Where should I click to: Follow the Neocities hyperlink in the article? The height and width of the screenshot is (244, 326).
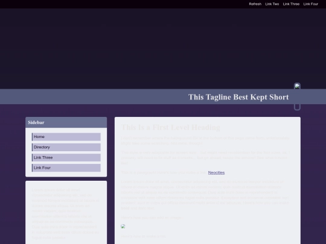(216, 173)
